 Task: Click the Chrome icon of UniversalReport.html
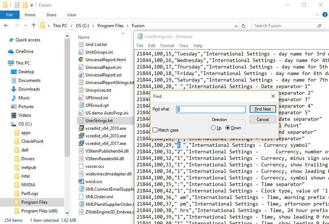coord(81,59)
